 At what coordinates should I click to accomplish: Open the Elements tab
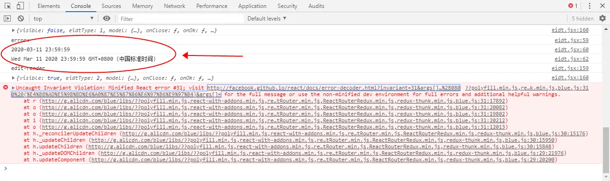click(49, 6)
